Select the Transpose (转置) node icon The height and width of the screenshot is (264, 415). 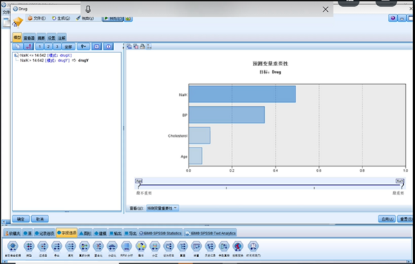tap(196, 246)
